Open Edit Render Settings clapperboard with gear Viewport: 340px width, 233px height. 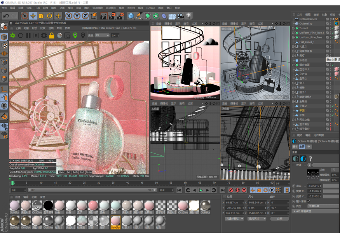click(120, 16)
